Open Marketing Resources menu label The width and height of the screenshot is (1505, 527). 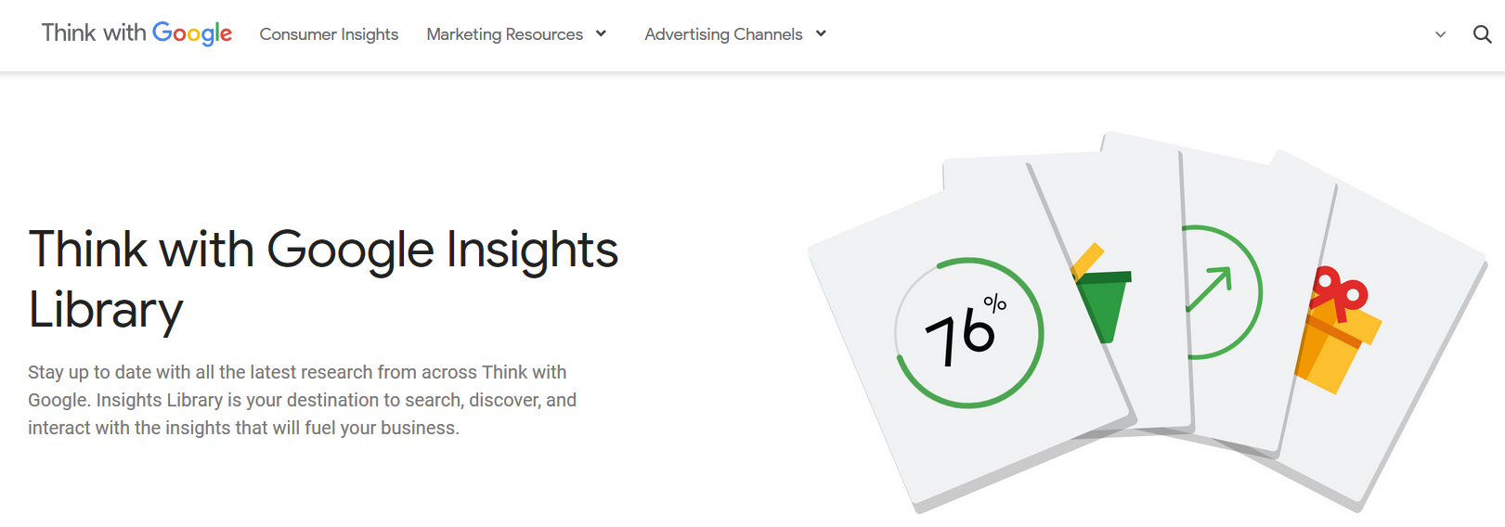(x=504, y=34)
